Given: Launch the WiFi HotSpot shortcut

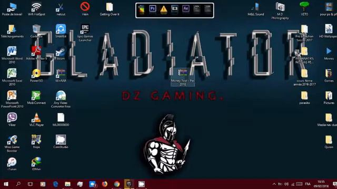Looking at the screenshot, I should point(36,9).
